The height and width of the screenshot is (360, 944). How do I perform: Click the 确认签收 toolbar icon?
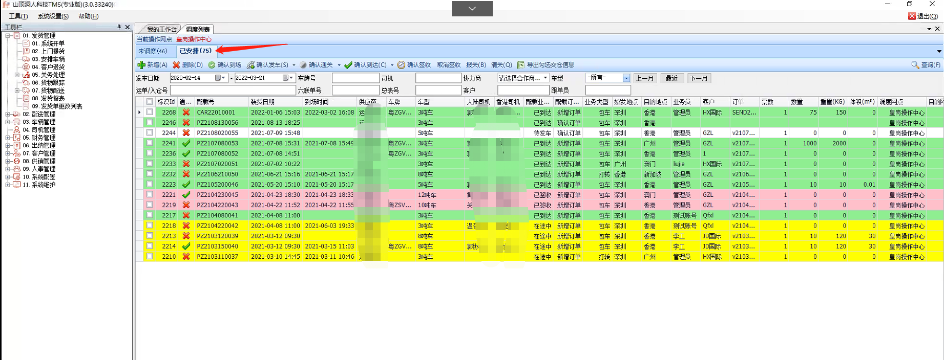click(401, 65)
